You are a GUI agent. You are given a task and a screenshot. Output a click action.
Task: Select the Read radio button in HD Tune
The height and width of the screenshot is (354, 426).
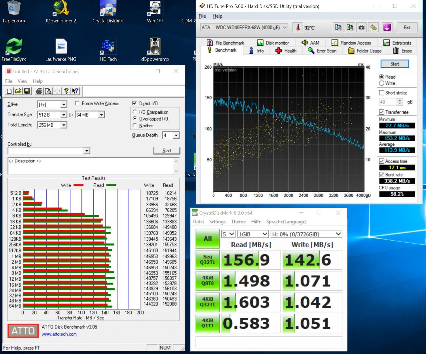(382, 77)
